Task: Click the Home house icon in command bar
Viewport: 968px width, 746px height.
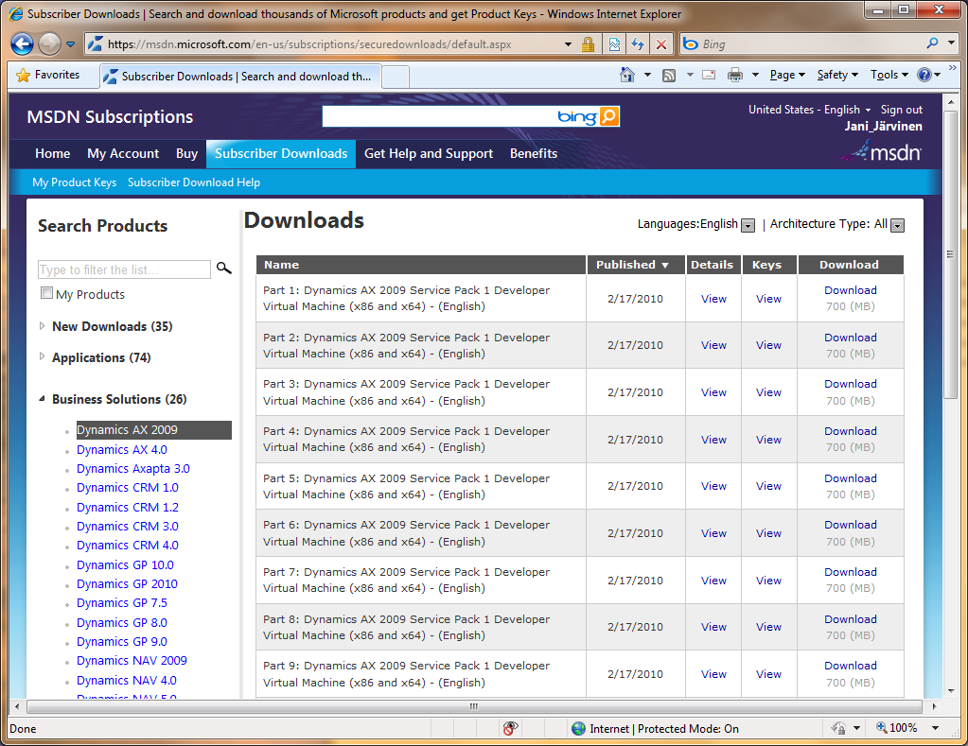Action: click(x=627, y=75)
